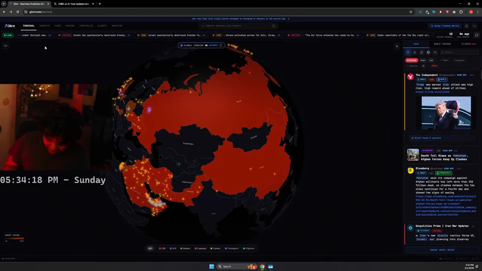The height and width of the screenshot is (271, 482).
Task: Switch to the Whale Tracker tab
Action: pyautogui.click(x=442, y=44)
